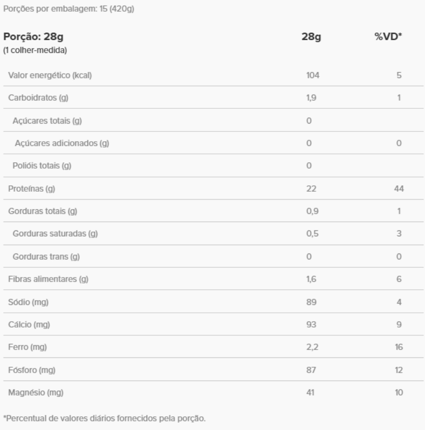Click the 'Sódio (mg)' row label

29,302
